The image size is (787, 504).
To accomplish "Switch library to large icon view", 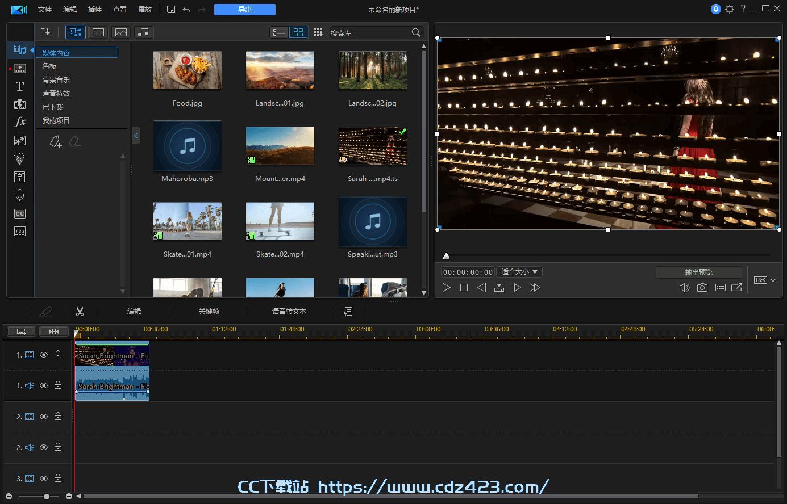I will (x=298, y=32).
